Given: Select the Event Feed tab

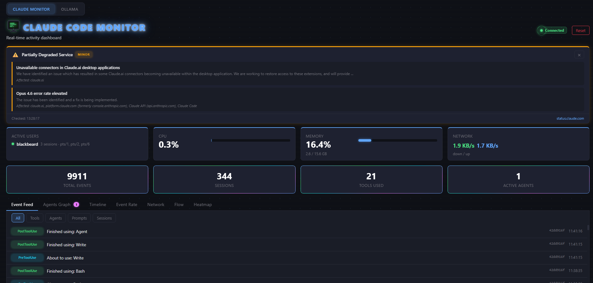Looking at the screenshot, I should pos(22,204).
